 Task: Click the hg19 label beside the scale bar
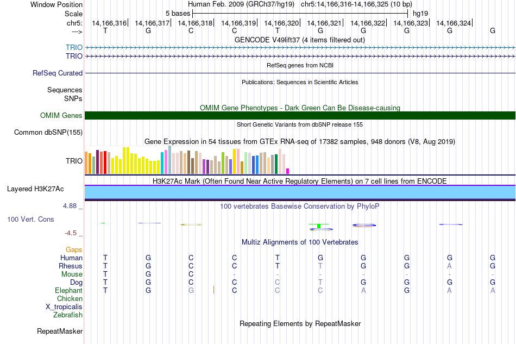(x=420, y=14)
